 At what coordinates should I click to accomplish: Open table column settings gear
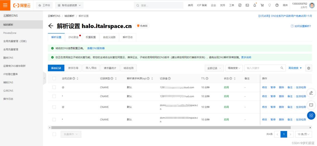point(309,68)
